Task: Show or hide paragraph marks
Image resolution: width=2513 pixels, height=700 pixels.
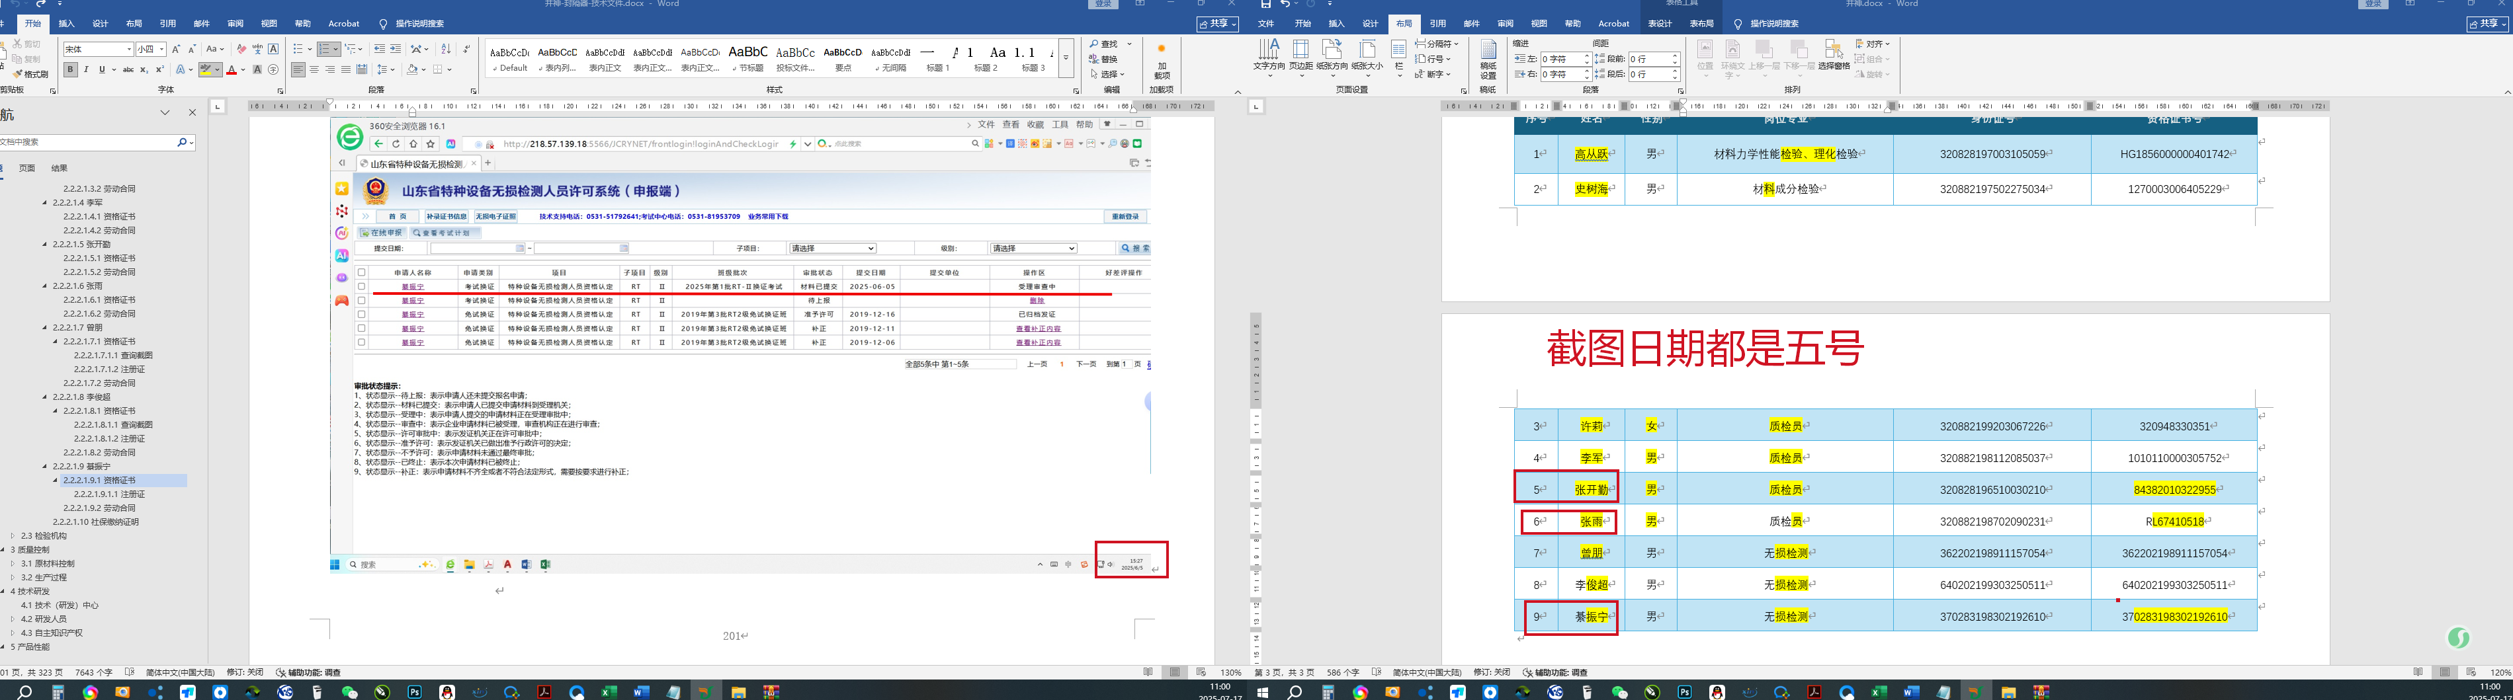Action: tap(467, 49)
